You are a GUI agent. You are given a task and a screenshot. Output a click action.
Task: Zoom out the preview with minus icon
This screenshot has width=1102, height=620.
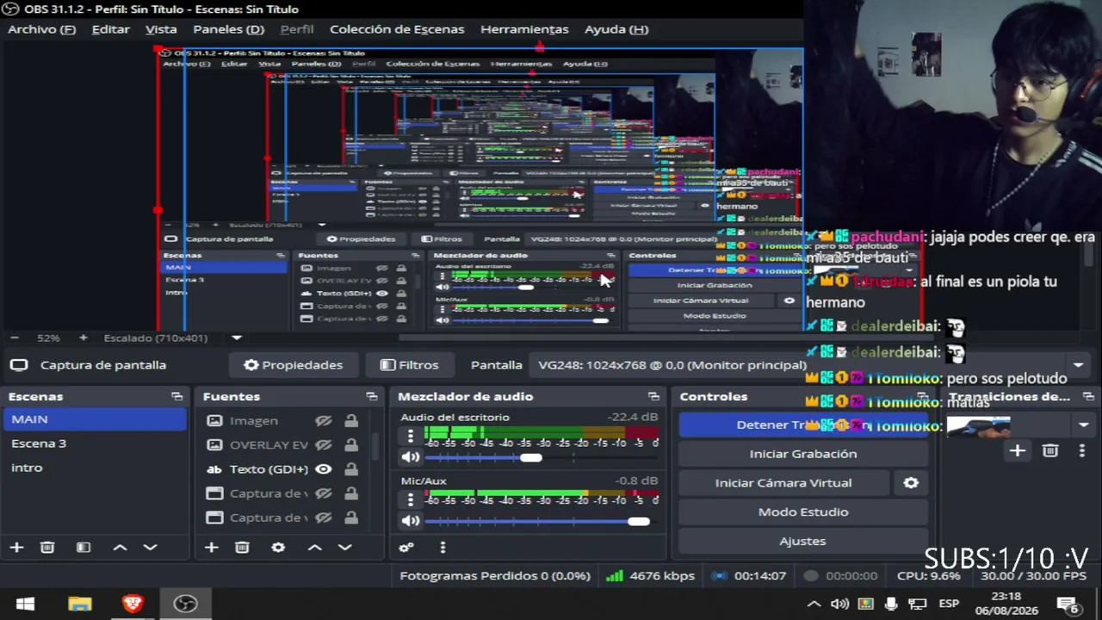[15, 338]
